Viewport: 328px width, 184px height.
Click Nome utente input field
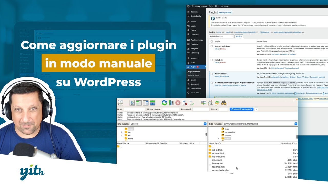pos(170,109)
